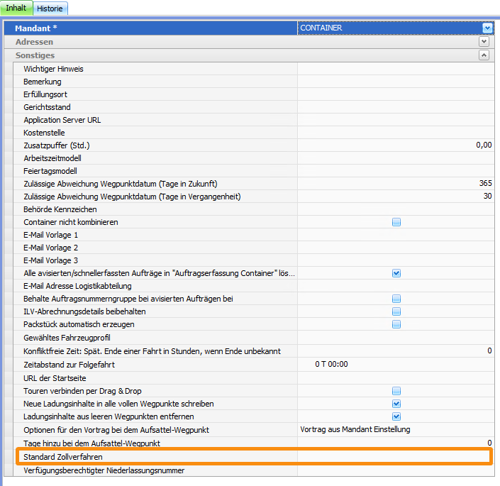Toggle ILV-Abrechnungsdetails beibehalten checkbox
Screen dimensions: 500x486
(x=396, y=311)
